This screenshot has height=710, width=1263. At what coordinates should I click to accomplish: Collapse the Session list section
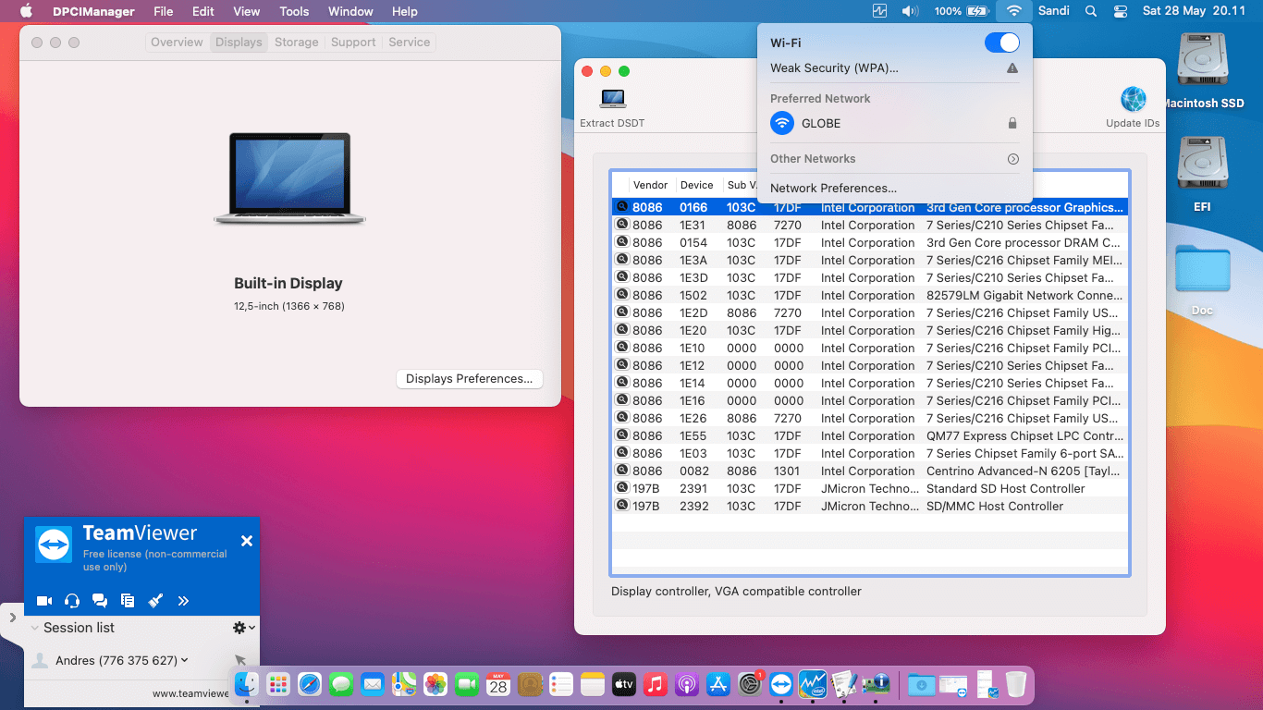click(x=35, y=628)
